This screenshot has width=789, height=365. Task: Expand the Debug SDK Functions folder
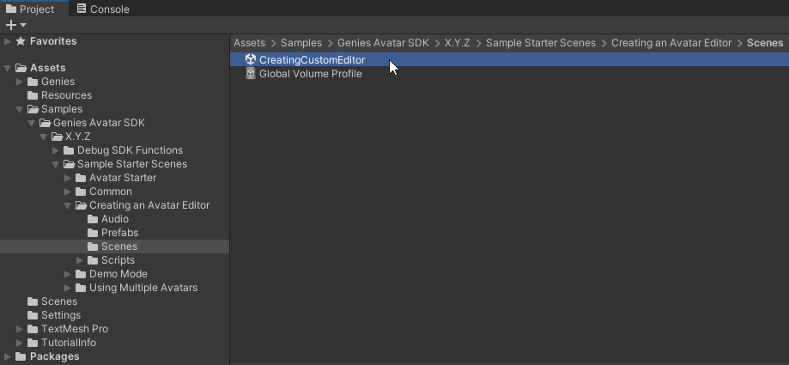point(57,150)
